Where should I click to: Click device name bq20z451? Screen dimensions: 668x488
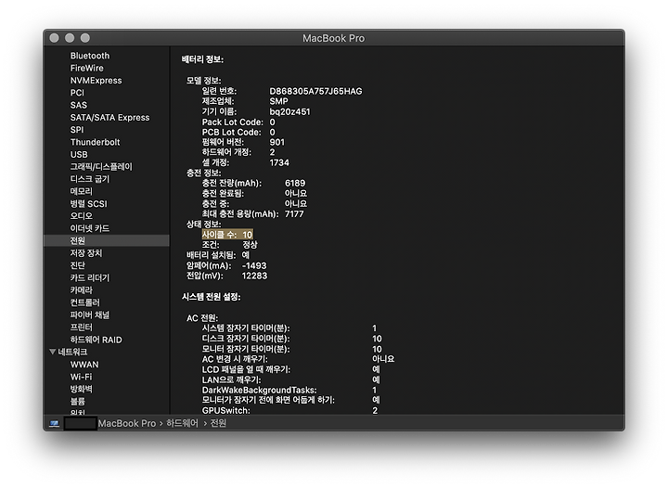click(x=289, y=111)
